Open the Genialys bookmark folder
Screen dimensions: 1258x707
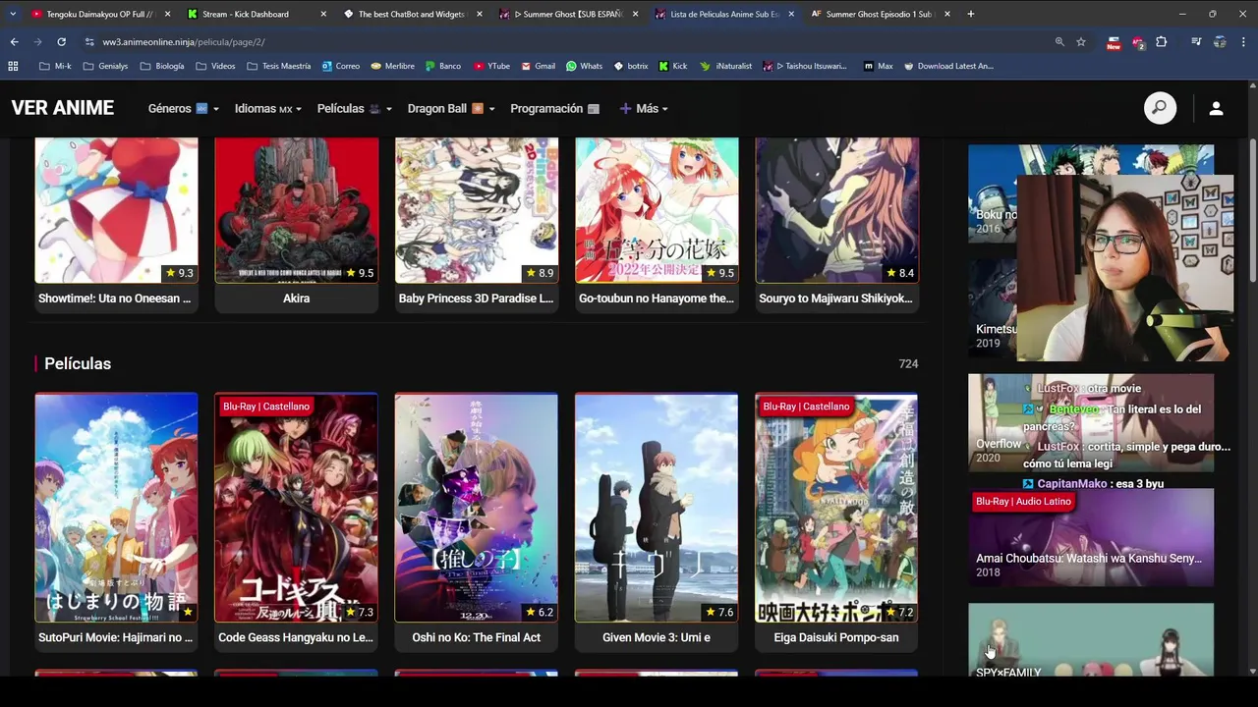point(106,66)
